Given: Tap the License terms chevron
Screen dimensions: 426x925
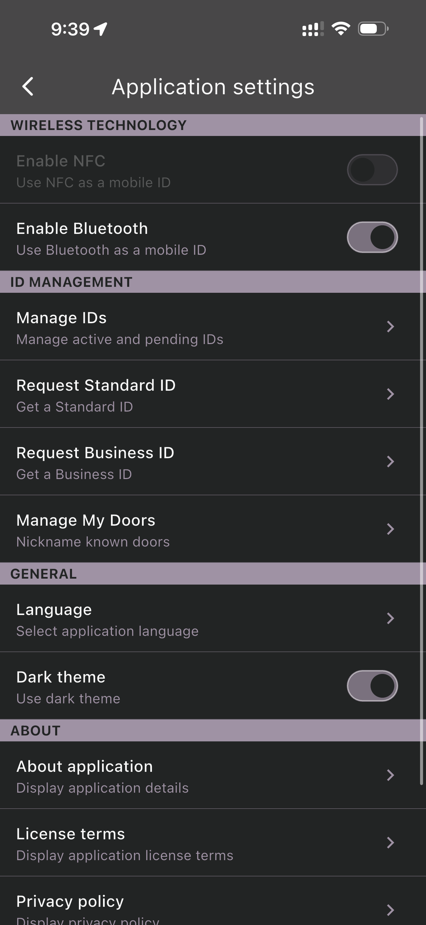Looking at the screenshot, I should (390, 842).
